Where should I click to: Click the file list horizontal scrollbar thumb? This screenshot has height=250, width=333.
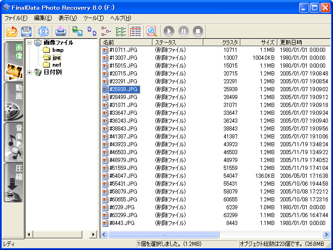[x=164, y=234]
